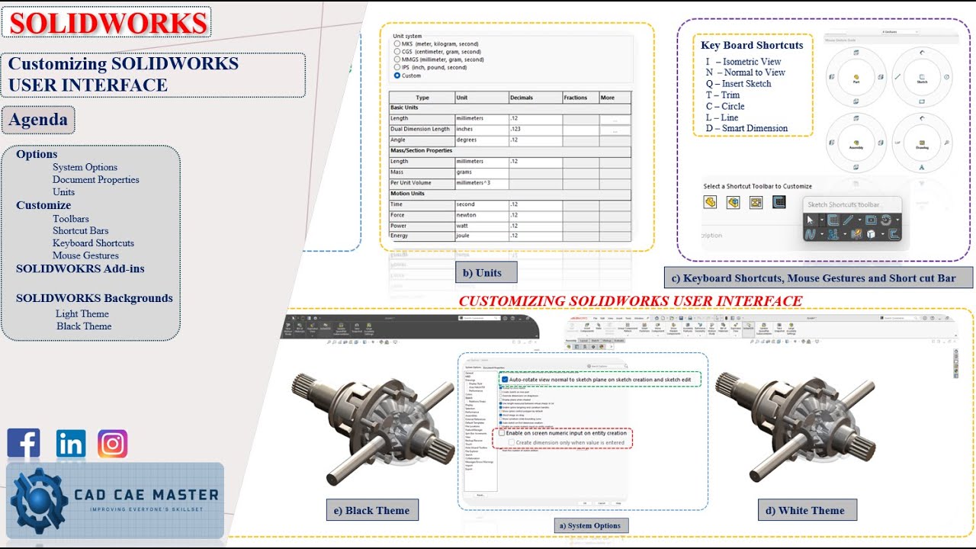Click the Select arrow tool in Sketch Shortcuts toolbar
The image size is (976, 549).
(x=810, y=220)
